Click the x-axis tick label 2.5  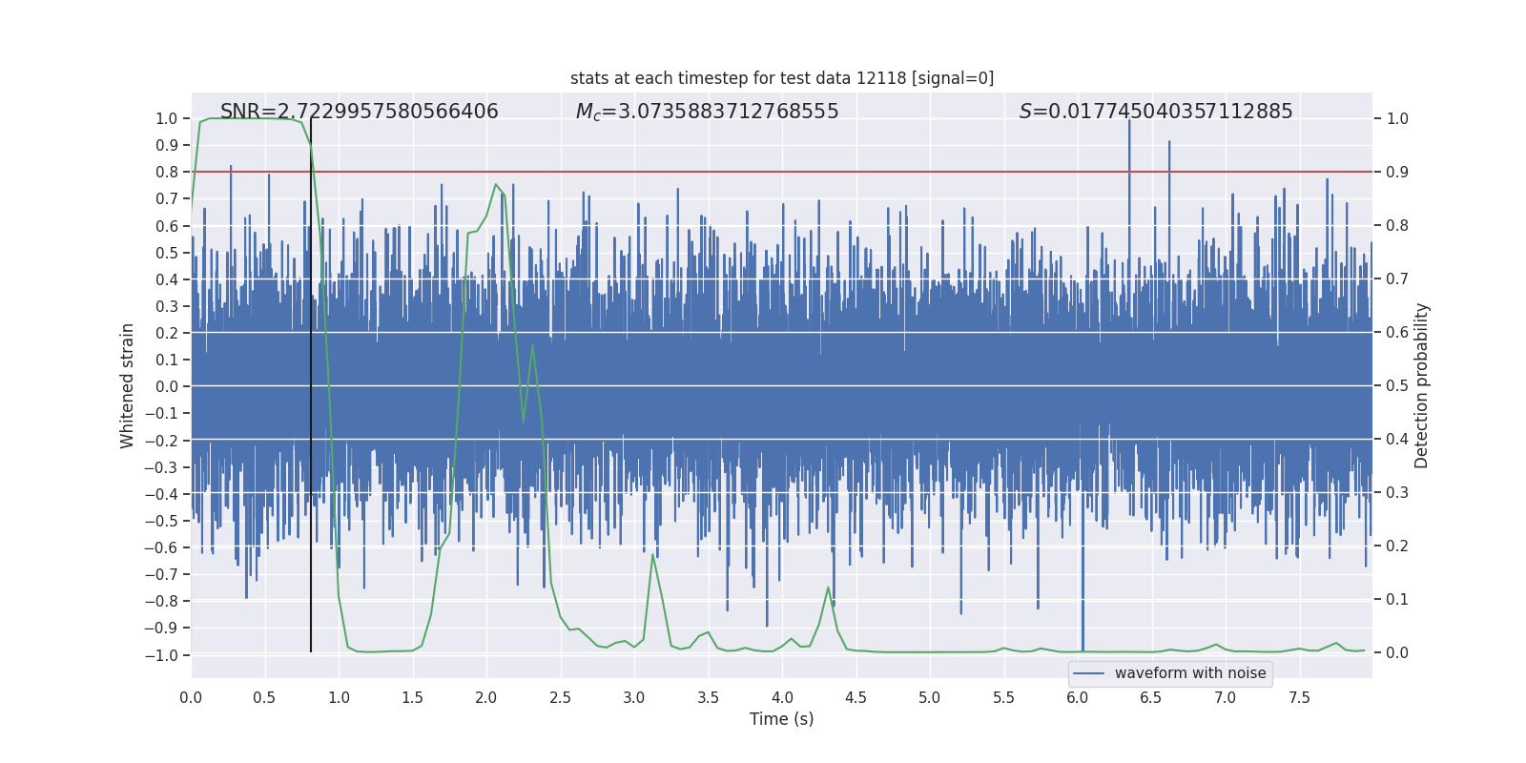coord(560,697)
